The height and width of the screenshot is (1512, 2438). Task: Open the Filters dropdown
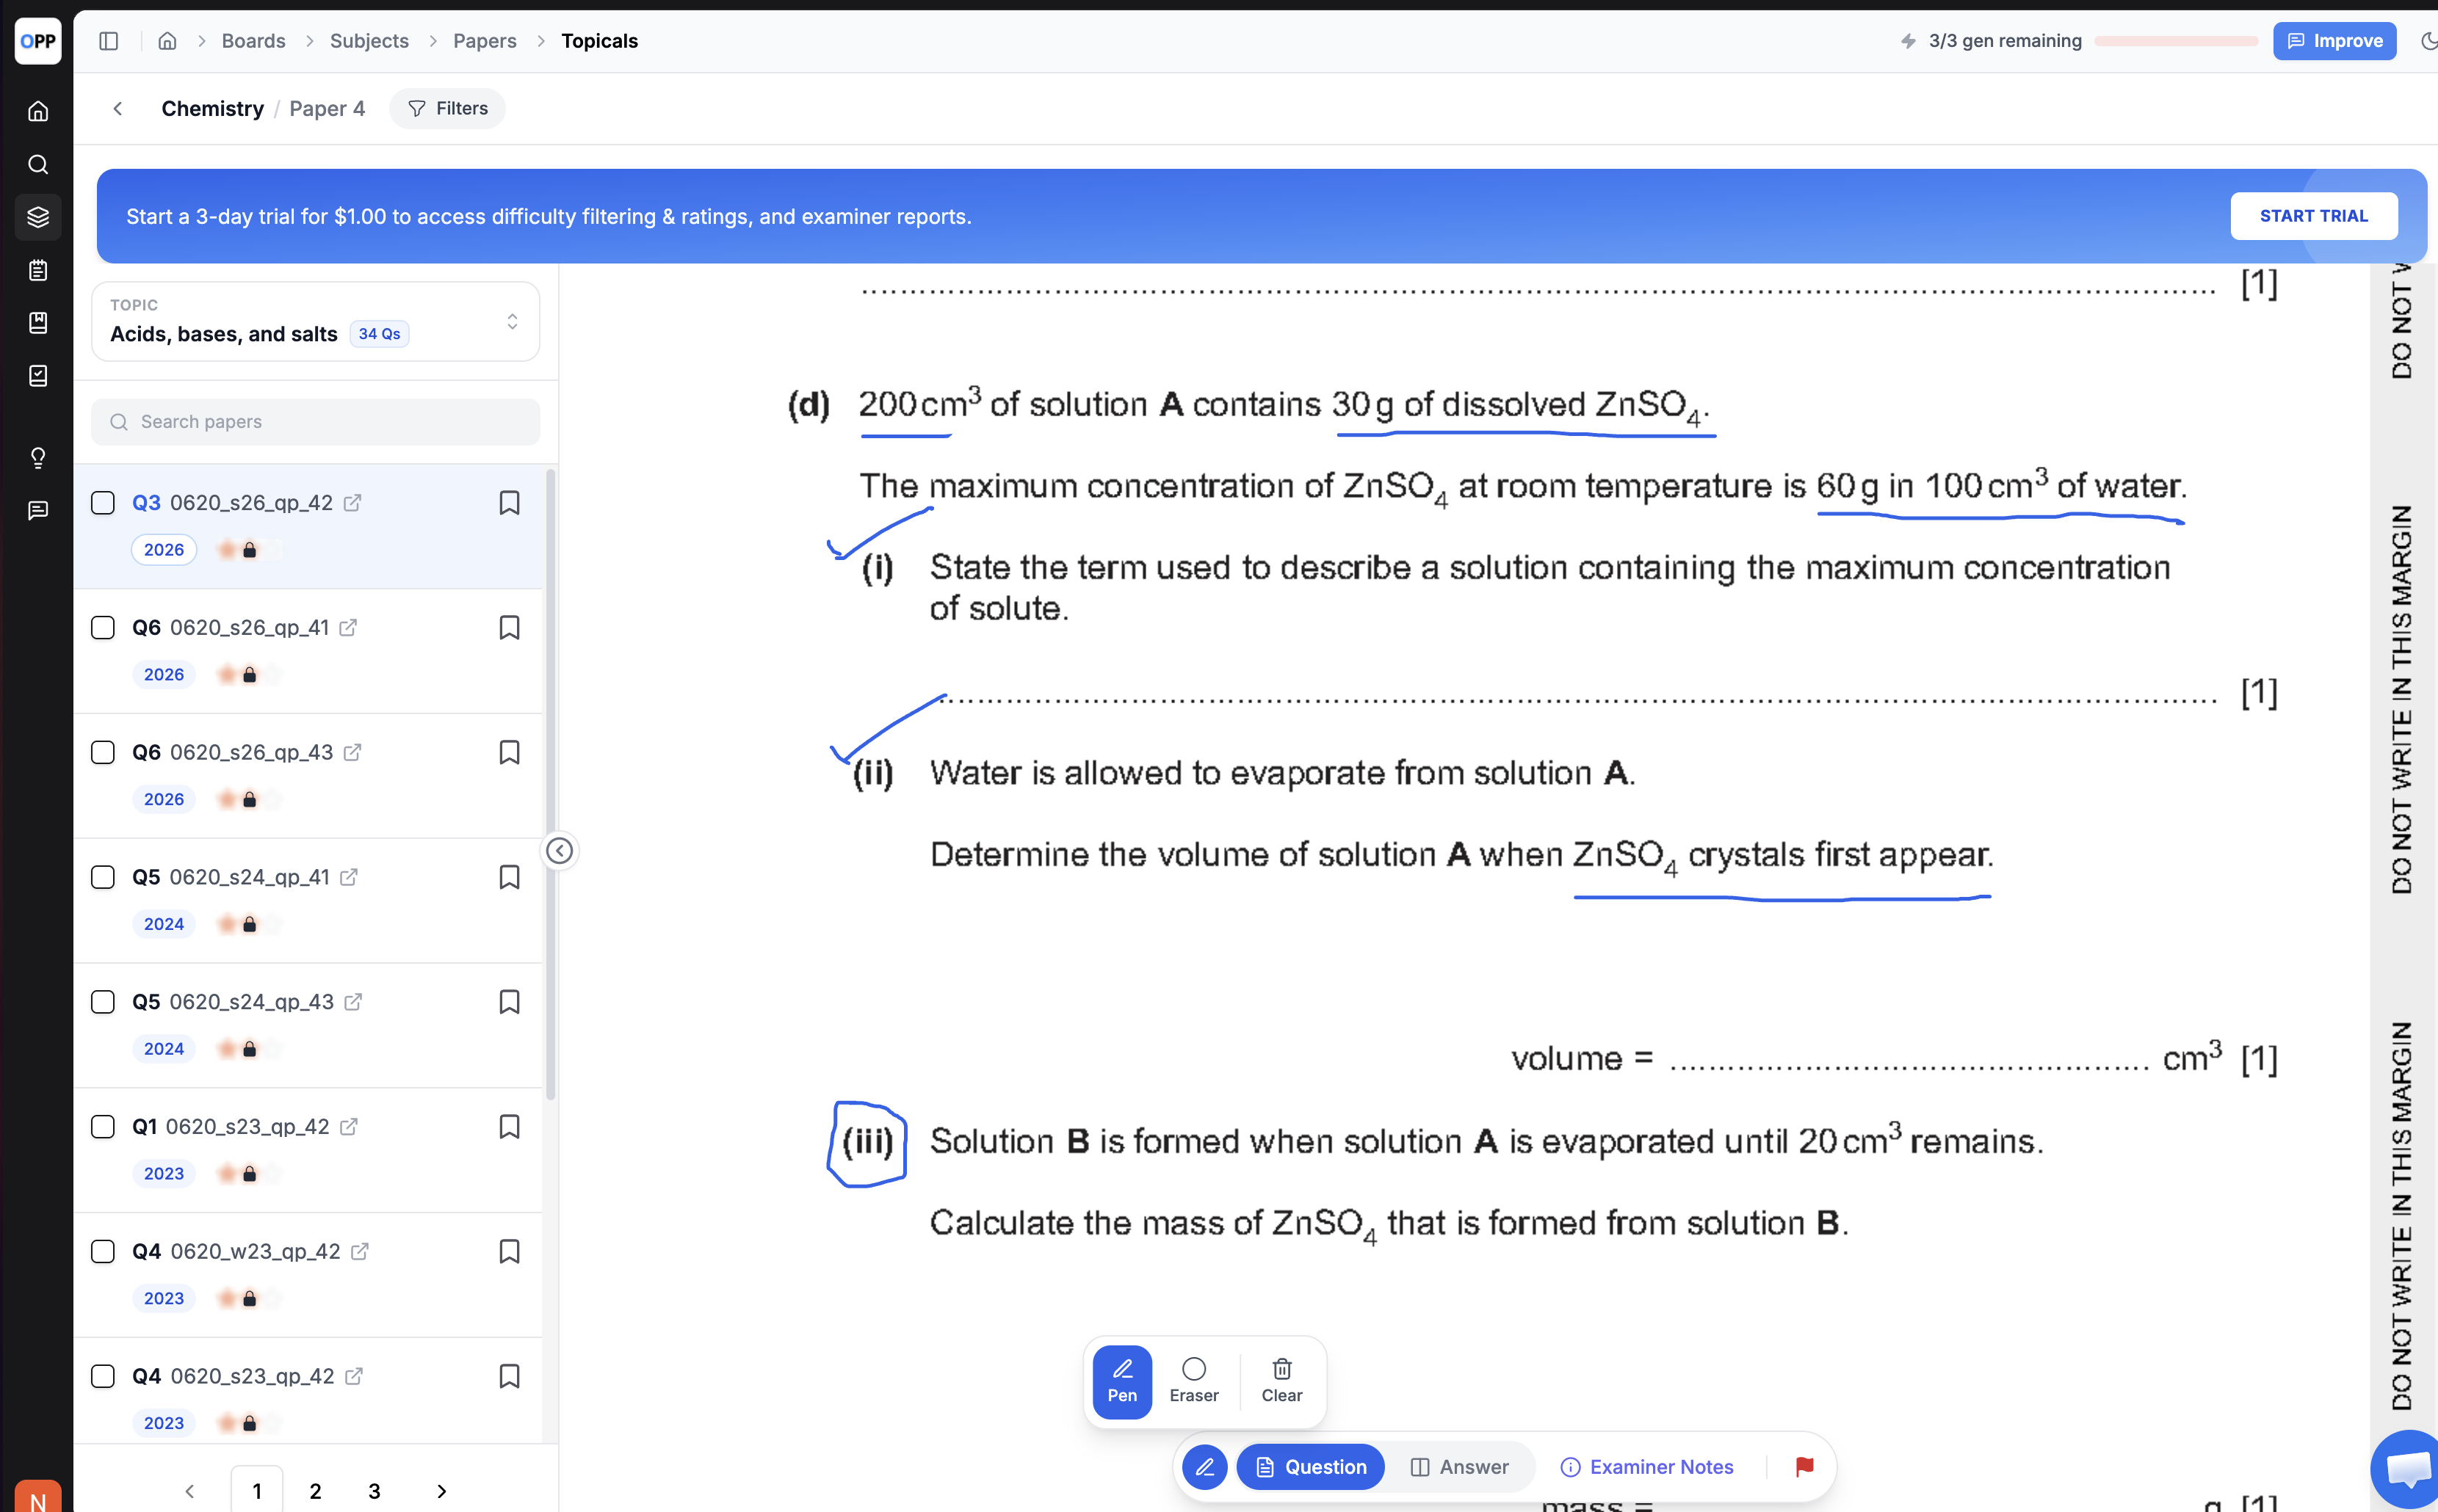pos(447,108)
